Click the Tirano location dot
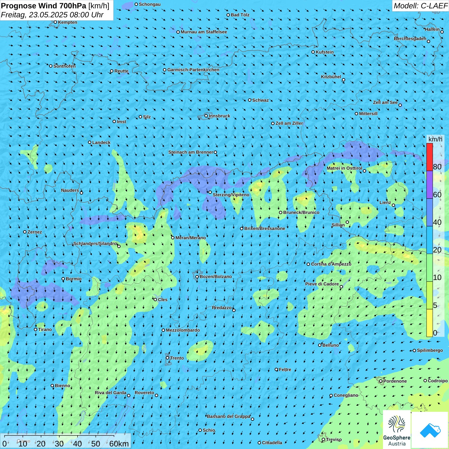The width and height of the screenshot is (449, 449). 36,329
